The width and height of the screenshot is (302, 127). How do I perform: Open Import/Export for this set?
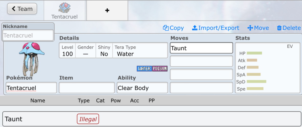pyautogui.click(x=215, y=28)
